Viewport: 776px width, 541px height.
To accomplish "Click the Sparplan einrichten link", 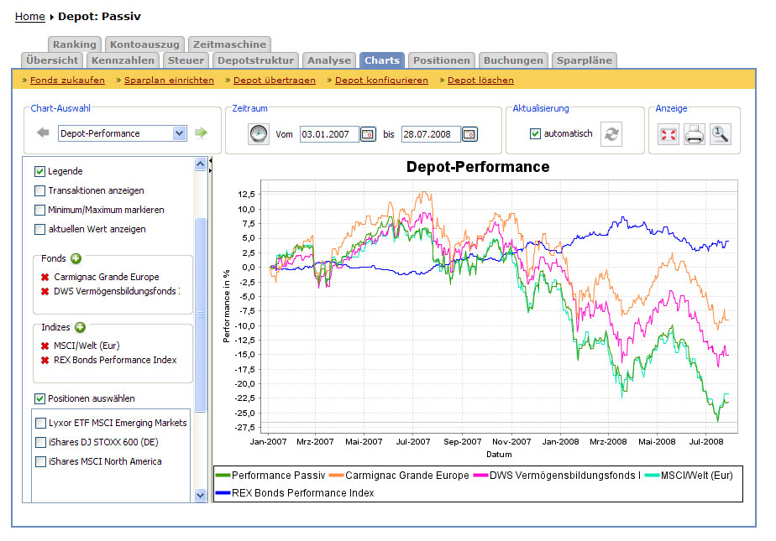I will pos(169,81).
